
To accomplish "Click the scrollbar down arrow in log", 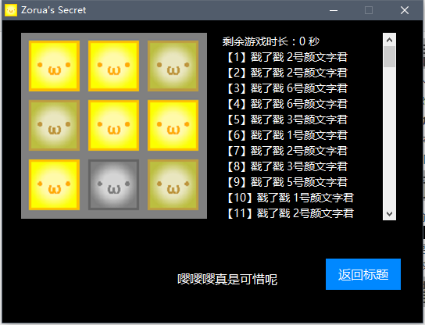I will (x=390, y=213).
